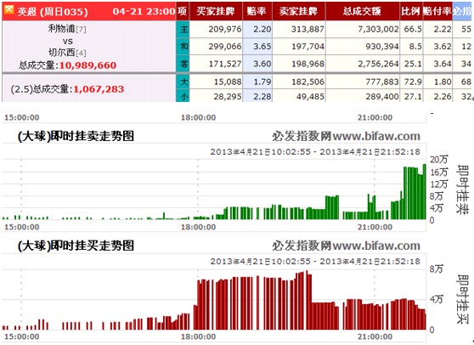This screenshot has width=474, height=345.
Task: Click the (大球)即时挂买走势图 chart title
Action: [x=76, y=246]
